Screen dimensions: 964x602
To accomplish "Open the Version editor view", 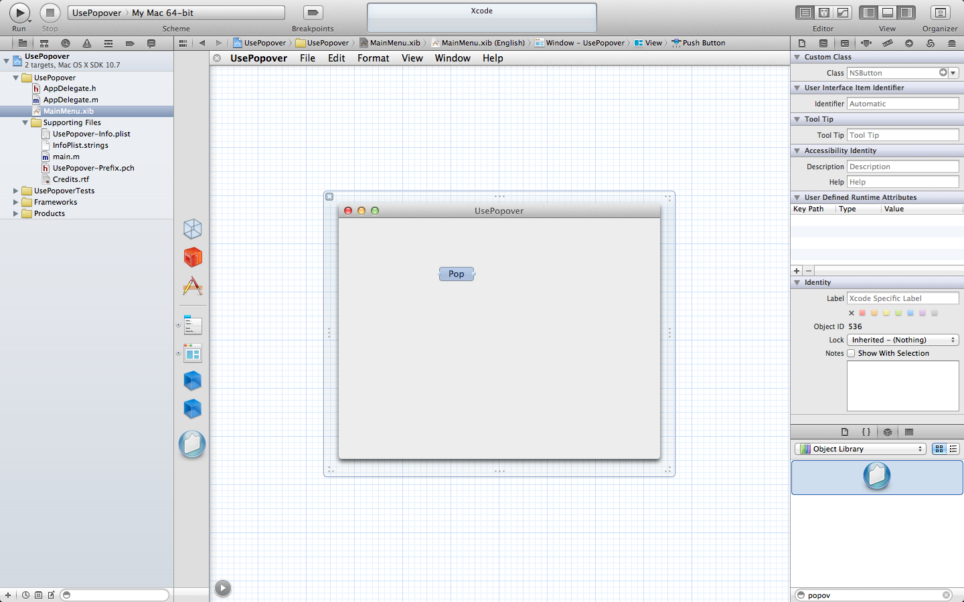I will (x=843, y=13).
